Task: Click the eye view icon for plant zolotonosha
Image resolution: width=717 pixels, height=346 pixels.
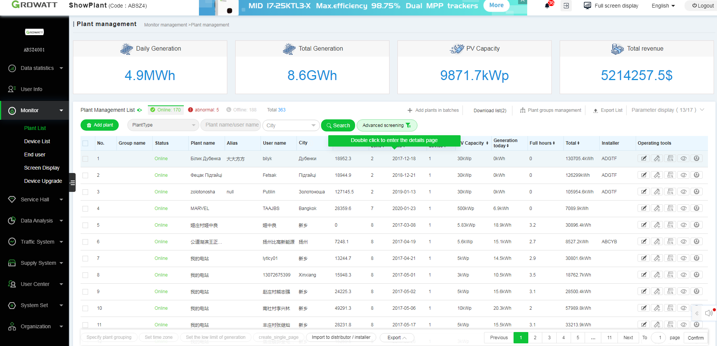Action: pos(683,192)
